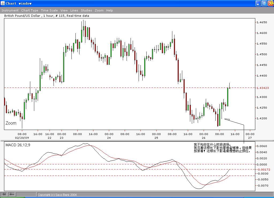
Task: Click the 1.4200 price axis label
Action: 262,118
